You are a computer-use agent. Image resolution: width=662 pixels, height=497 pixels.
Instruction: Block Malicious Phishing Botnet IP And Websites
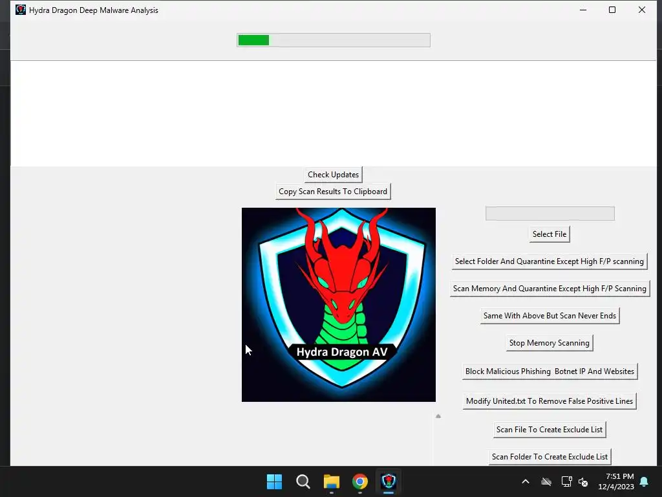click(550, 371)
